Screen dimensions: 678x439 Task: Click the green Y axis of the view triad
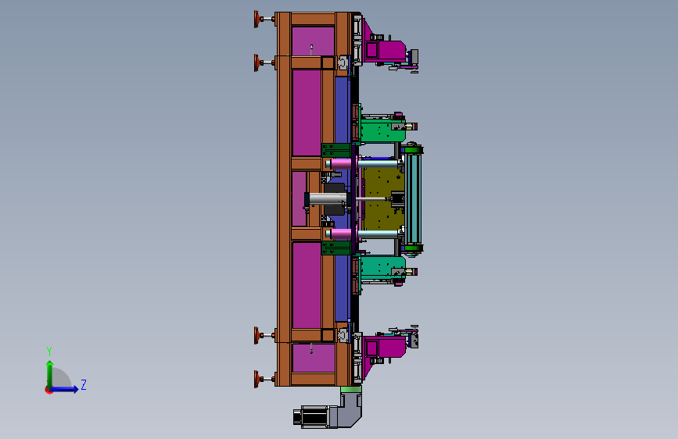50,373
